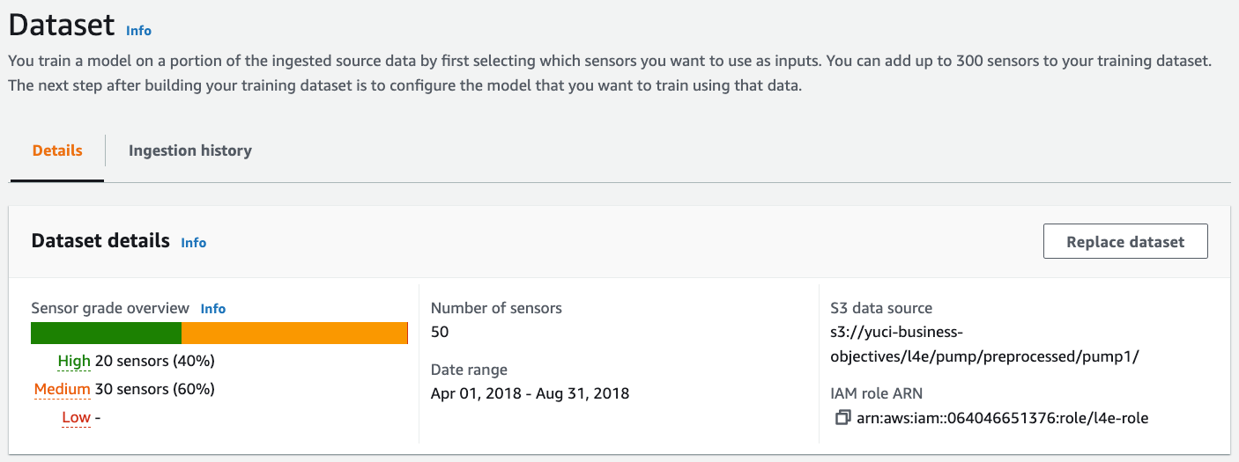1239x462 pixels.
Task: Copy the IAM role ARN
Action: 843,418
